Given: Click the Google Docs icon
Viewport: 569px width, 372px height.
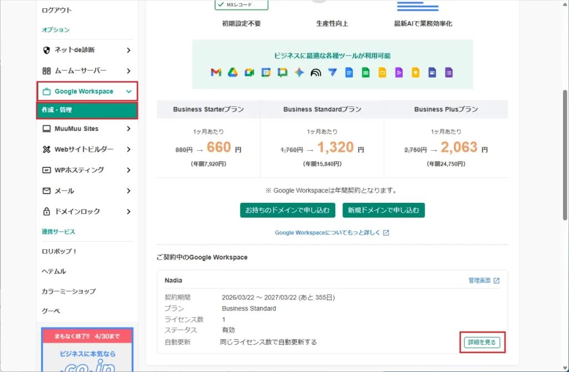Looking at the screenshot, I should tap(350, 72).
